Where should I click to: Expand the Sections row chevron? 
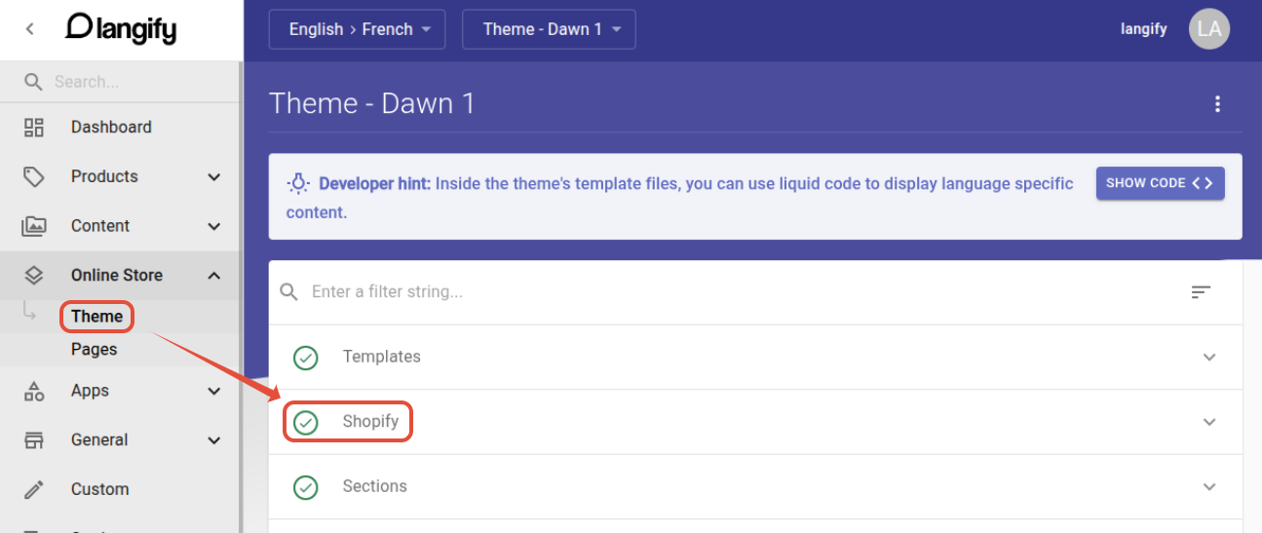(x=1209, y=486)
